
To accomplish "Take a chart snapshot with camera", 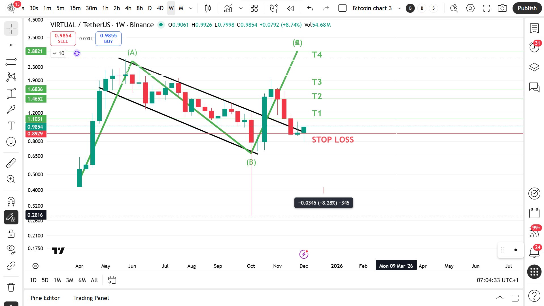I will tap(502, 8).
